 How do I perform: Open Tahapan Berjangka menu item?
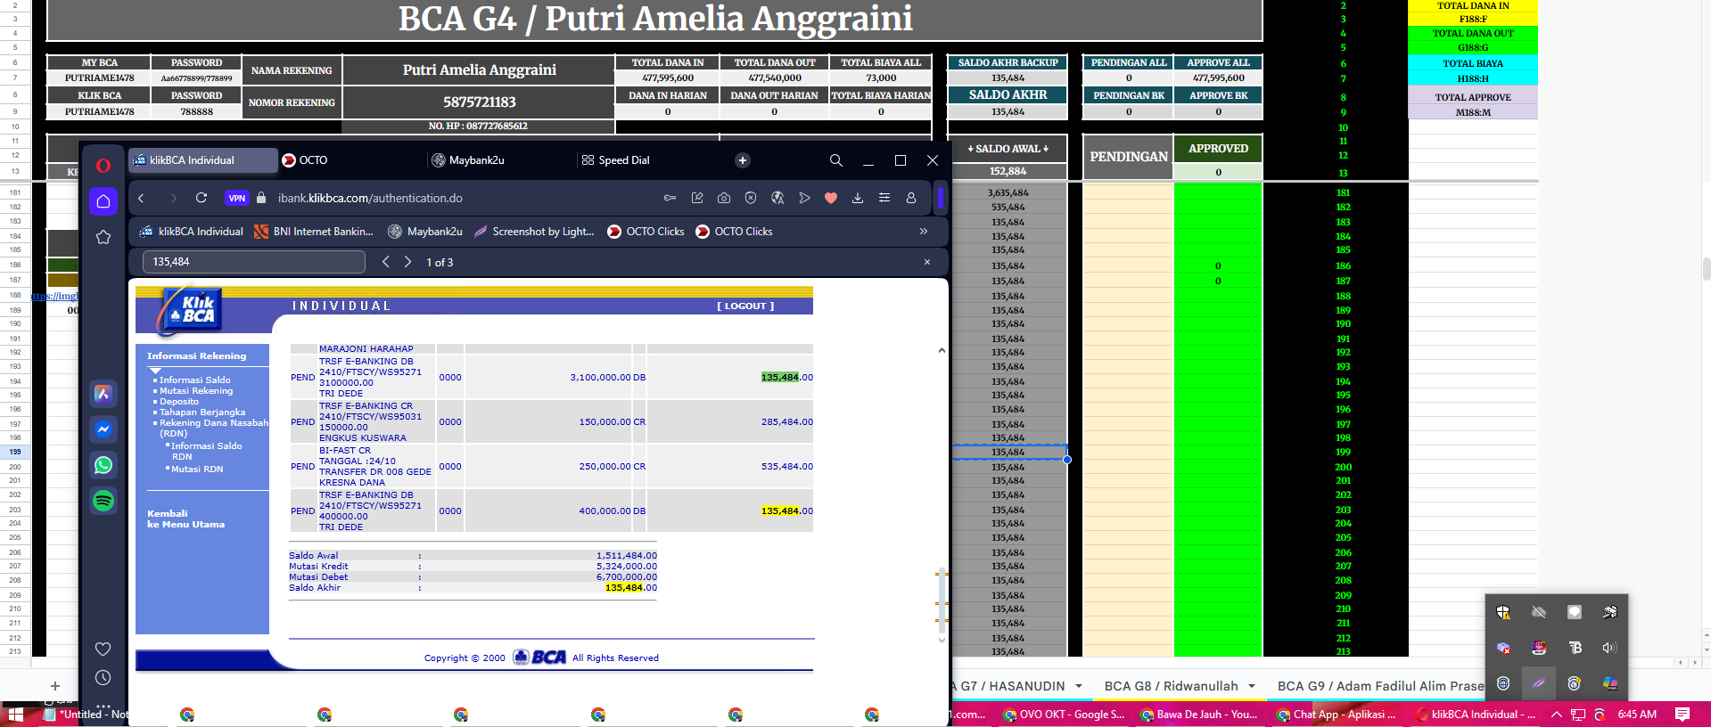[202, 412]
